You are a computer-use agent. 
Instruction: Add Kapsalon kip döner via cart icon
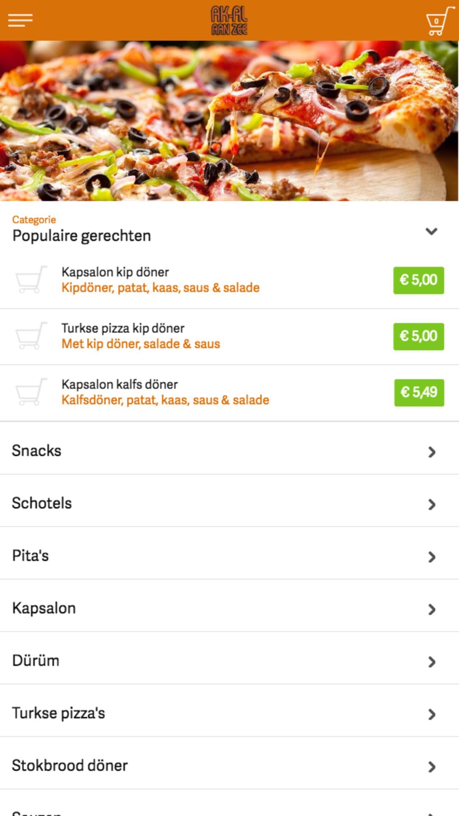click(31, 279)
